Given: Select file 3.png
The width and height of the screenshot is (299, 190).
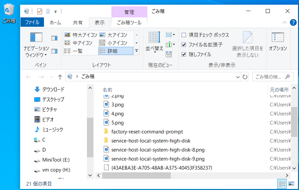Looking at the screenshot, I should click(117, 105).
